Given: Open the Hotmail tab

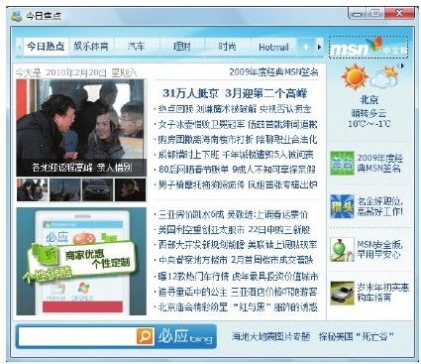Looking at the screenshot, I should 273,47.
